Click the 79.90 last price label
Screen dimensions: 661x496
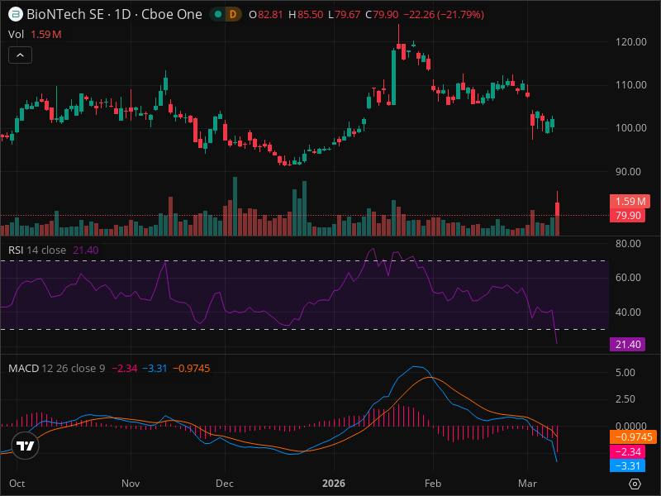point(627,216)
